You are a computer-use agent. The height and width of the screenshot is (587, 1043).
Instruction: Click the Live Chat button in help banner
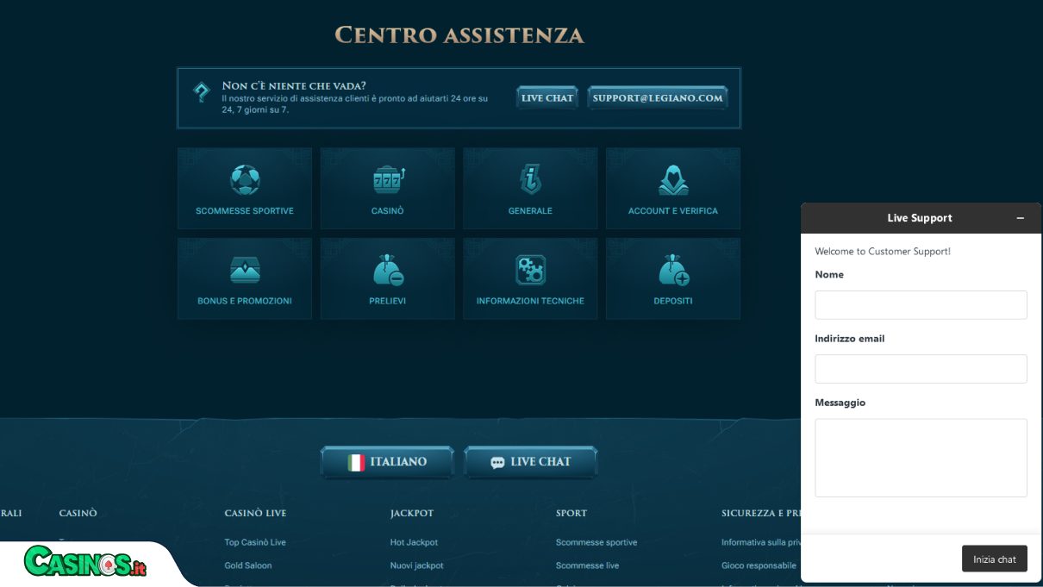547,97
